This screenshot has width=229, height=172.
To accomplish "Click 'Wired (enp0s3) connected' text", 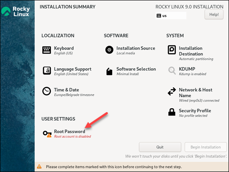I will (x=199, y=101).
